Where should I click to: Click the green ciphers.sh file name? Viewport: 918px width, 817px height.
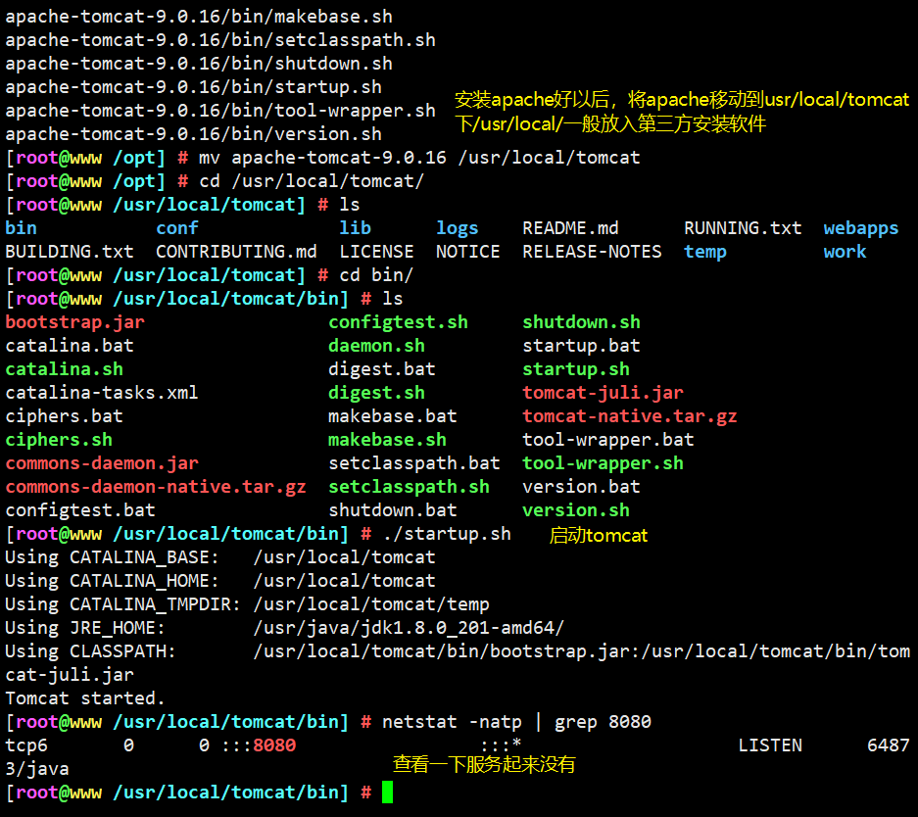coord(59,440)
